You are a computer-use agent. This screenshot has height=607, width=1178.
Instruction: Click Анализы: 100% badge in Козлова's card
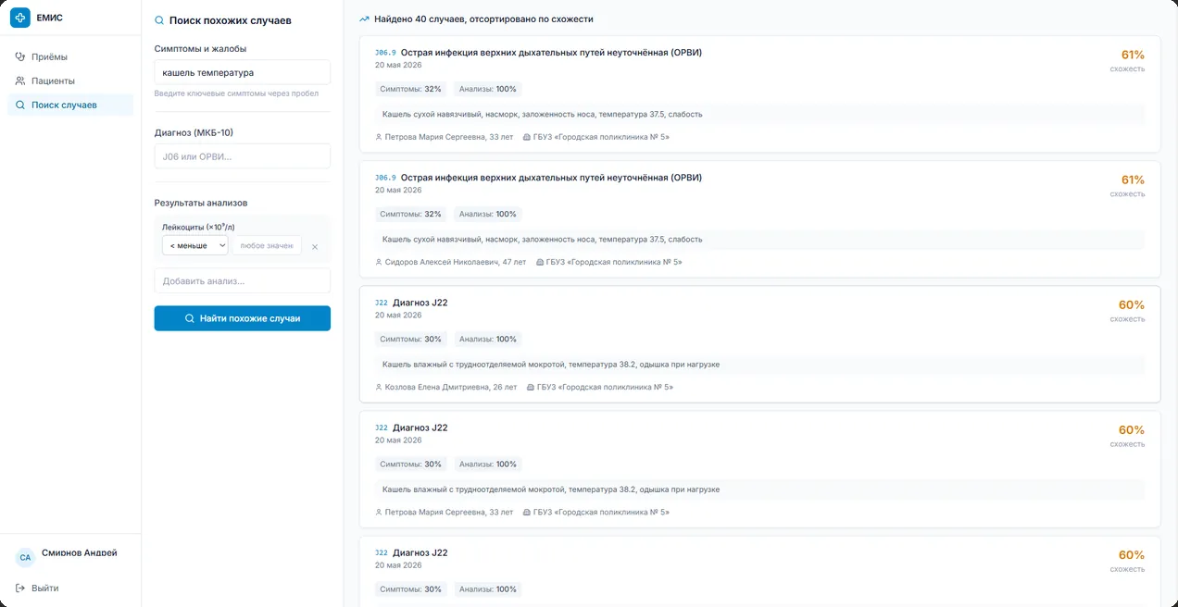coord(488,339)
